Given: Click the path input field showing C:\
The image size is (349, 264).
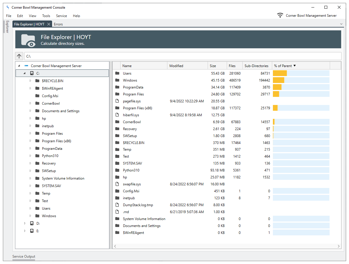Looking at the screenshot, I should point(182,56).
